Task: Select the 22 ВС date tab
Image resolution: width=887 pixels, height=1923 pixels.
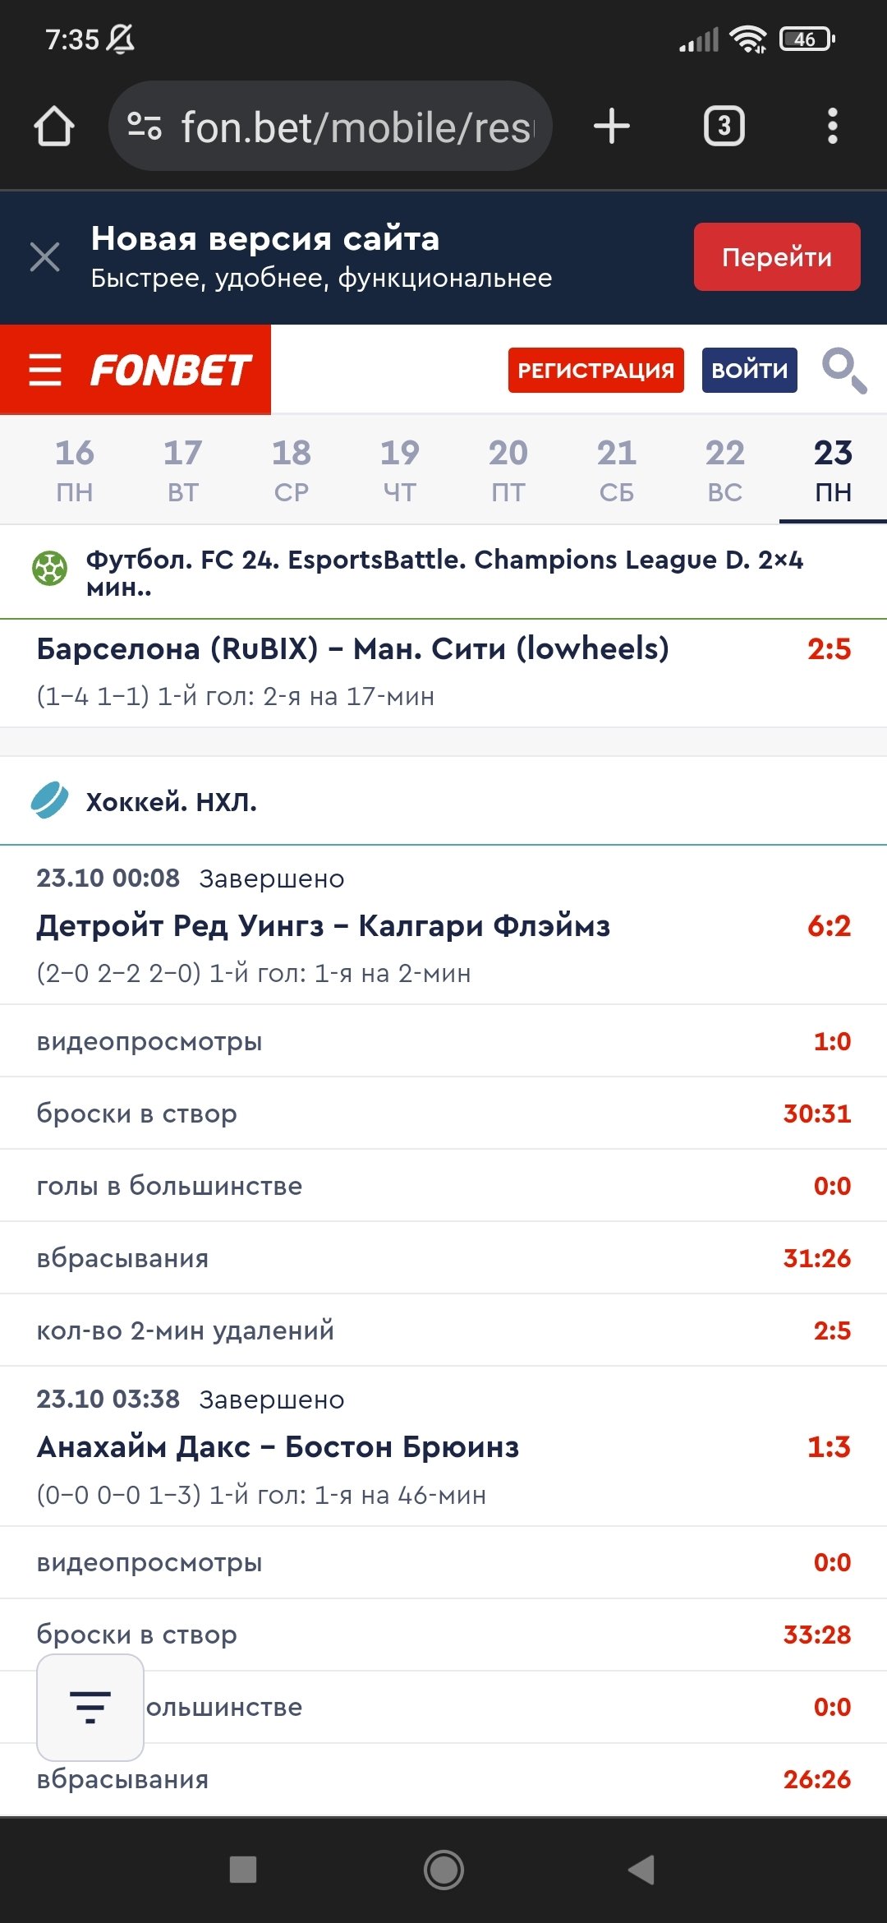Action: pyautogui.click(x=724, y=470)
